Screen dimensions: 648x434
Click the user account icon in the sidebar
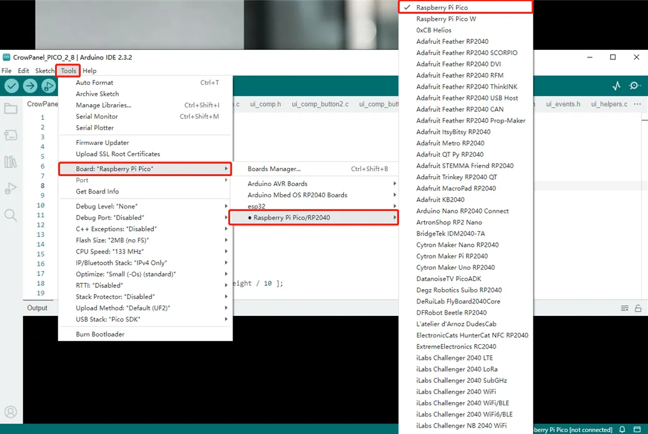(x=11, y=412)
